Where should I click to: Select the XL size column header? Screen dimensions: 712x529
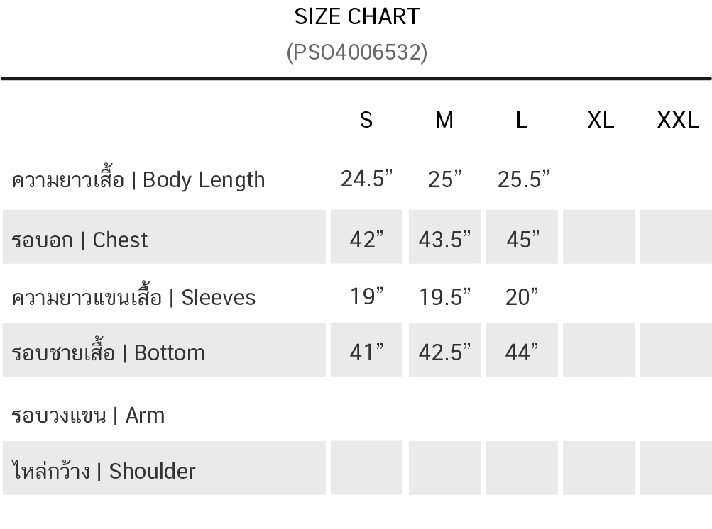point(601,120)
